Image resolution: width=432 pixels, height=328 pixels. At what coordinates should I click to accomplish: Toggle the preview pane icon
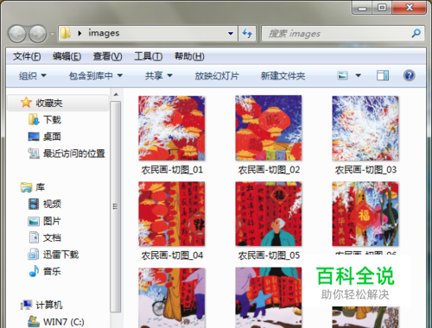(x=383, y=76)
